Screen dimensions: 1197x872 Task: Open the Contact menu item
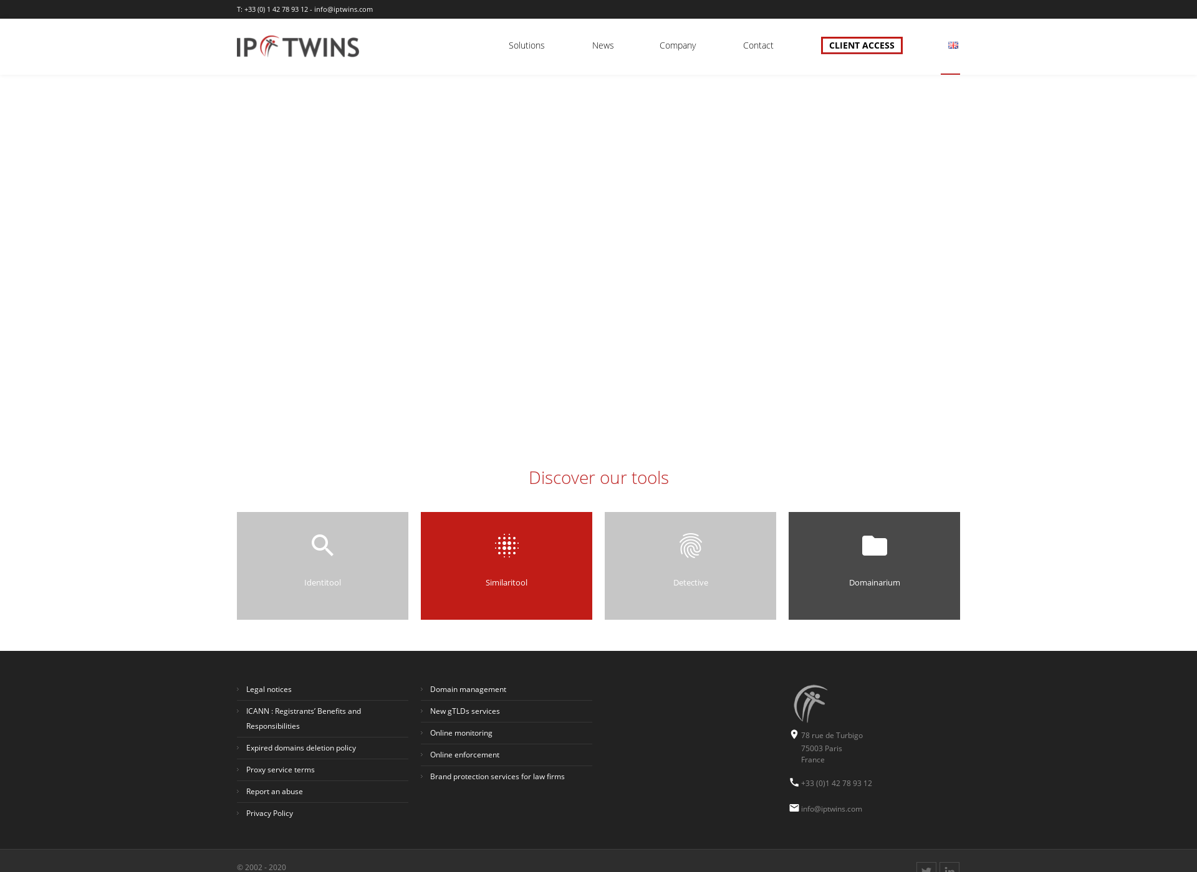757,45
